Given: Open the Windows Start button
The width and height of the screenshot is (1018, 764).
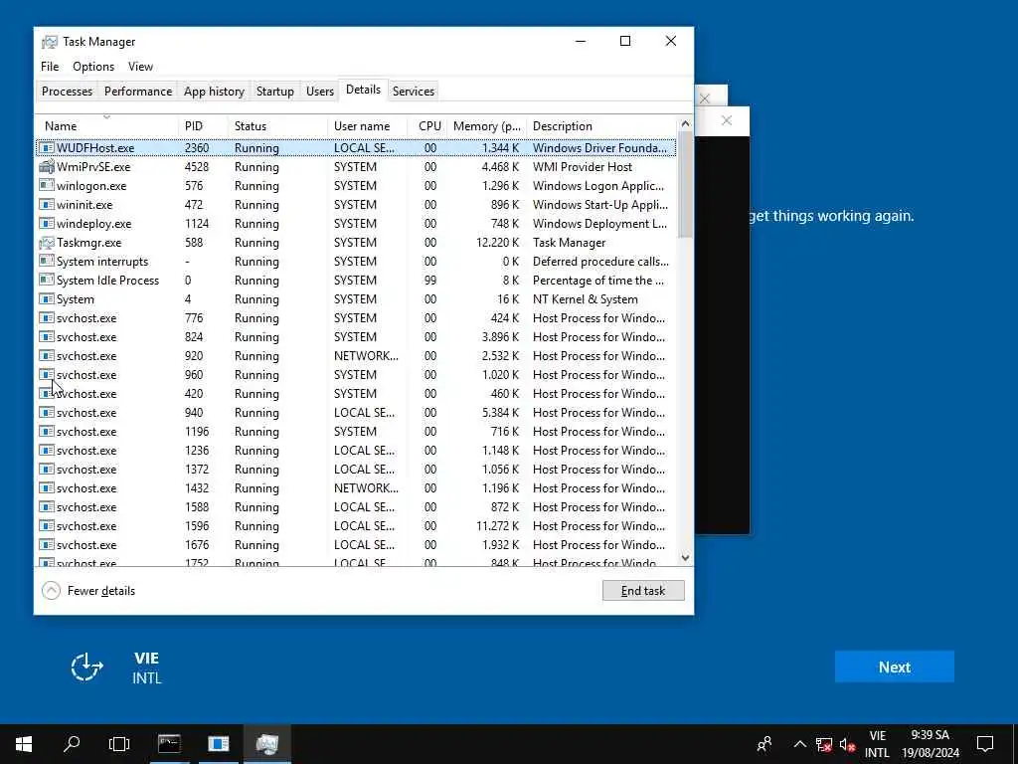Looking at the screenshot, I should (24, 744).
